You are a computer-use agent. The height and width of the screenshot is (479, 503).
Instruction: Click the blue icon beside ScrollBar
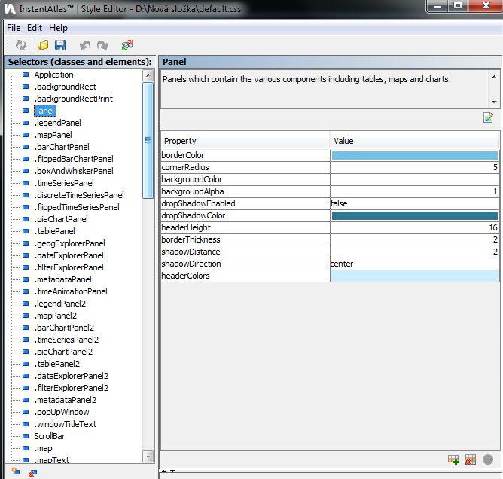(x=26, y=436)
